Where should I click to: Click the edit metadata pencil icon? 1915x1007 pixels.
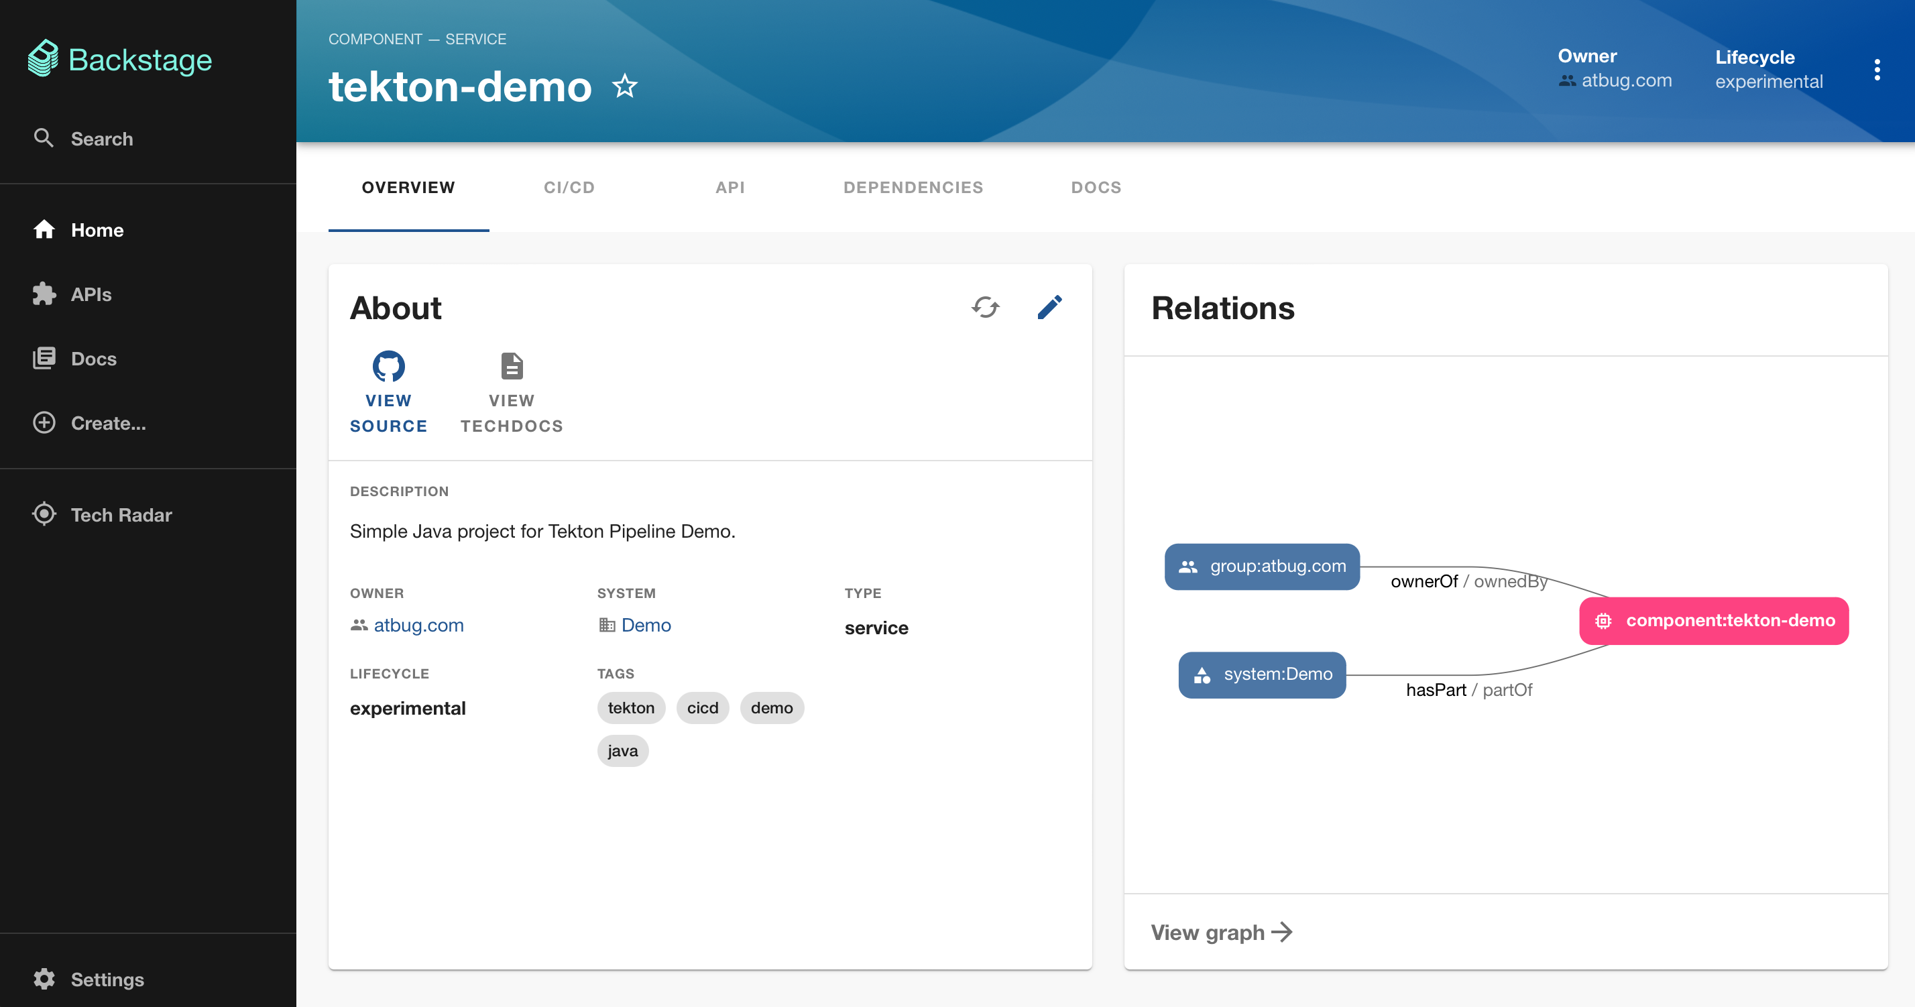[x=1049, y=307]
